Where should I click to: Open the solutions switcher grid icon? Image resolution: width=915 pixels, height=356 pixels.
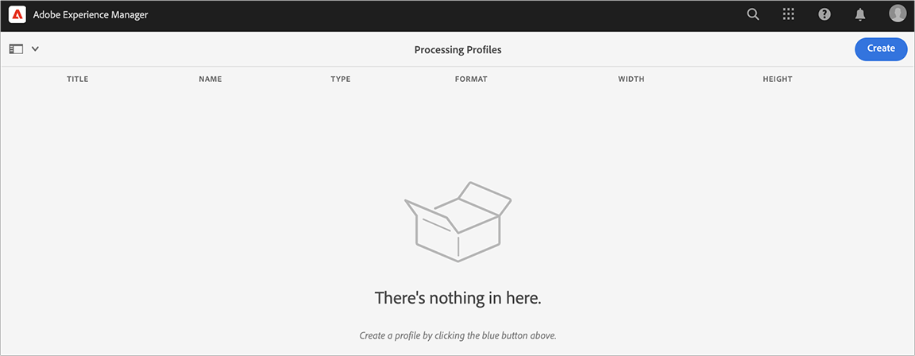coord(789,14)
